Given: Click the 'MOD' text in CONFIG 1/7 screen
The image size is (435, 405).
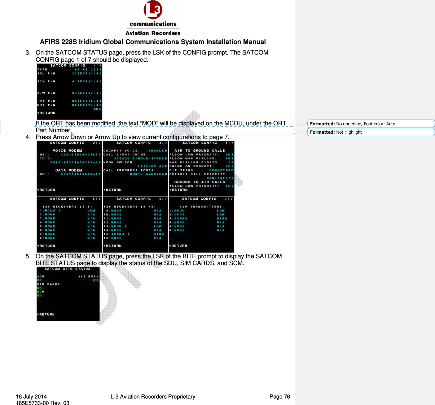Looking at the screenshot, I should [97, 109].
